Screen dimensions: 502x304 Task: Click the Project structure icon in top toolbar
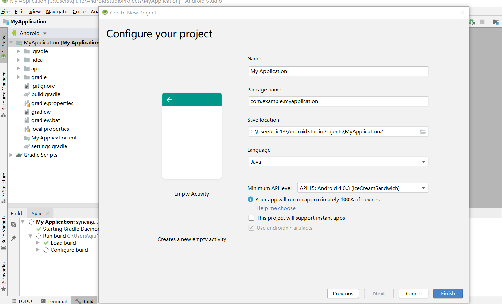496,22
